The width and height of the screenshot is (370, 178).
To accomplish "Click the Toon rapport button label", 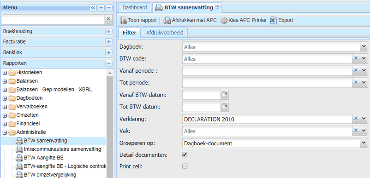I will point(142,20).
